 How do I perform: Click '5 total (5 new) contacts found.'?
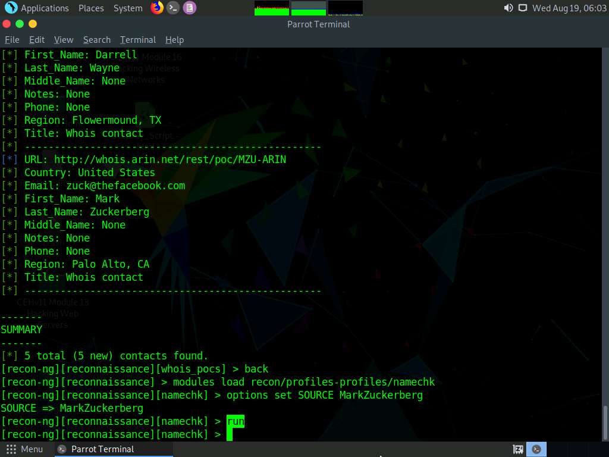[116, 356]
